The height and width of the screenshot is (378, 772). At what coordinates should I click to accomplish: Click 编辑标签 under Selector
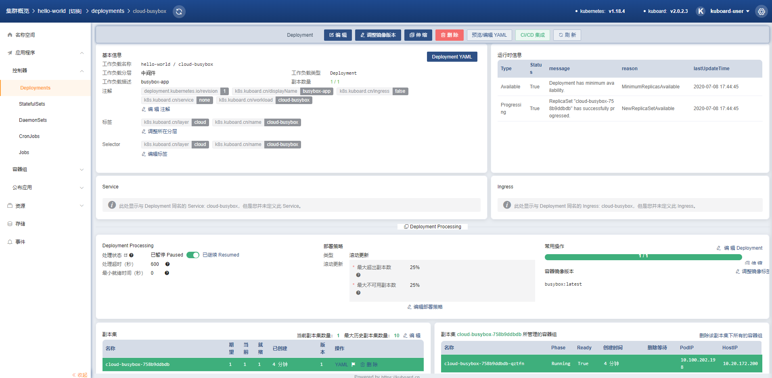tap(154, 154)
